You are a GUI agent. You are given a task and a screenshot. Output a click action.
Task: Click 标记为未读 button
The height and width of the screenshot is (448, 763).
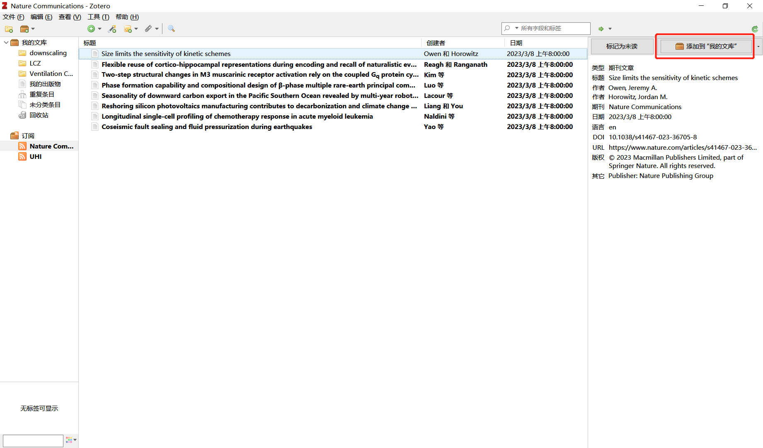pyautogui.click(x=622, y=46)
